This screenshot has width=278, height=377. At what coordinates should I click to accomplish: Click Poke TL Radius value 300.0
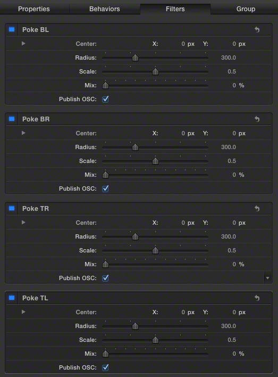[x=229, y=326]
